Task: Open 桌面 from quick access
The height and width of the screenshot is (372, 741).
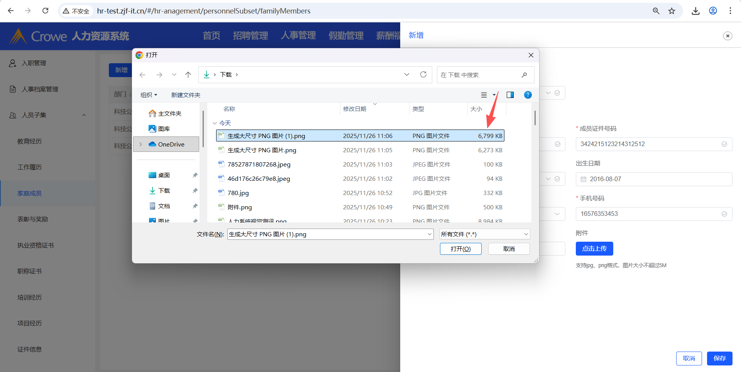Action: [159, 175]
